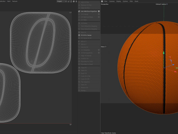Open UV Unwrap options gear
The image size is (178, 134).
pyautogui.click(x=99, y=14)
